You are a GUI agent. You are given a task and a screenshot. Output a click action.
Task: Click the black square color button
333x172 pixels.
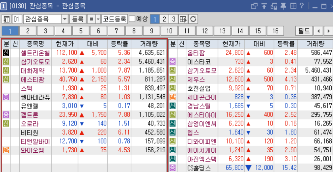(92, 19)
